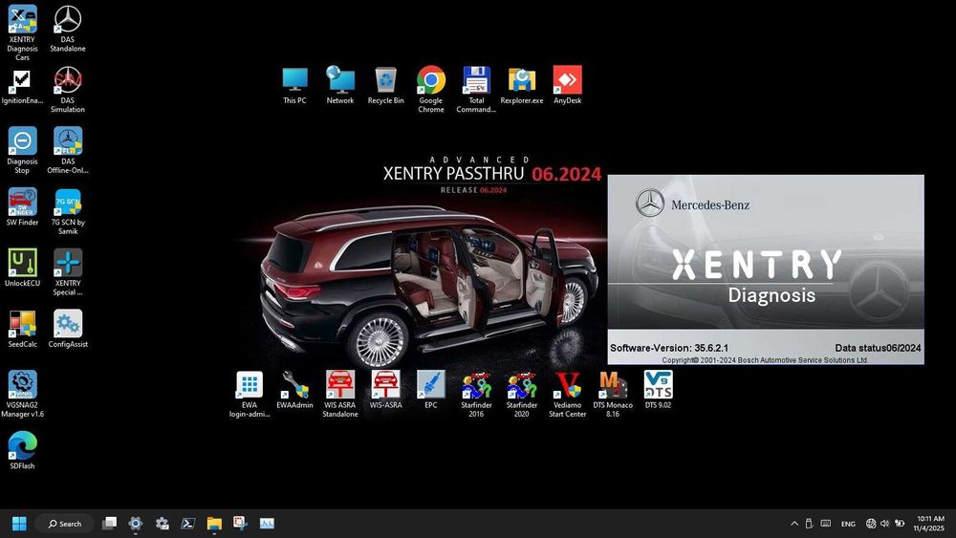Screen dimensions: 956x538
Task: Open the Windows Start menu
Action: (x=19, y=524)
